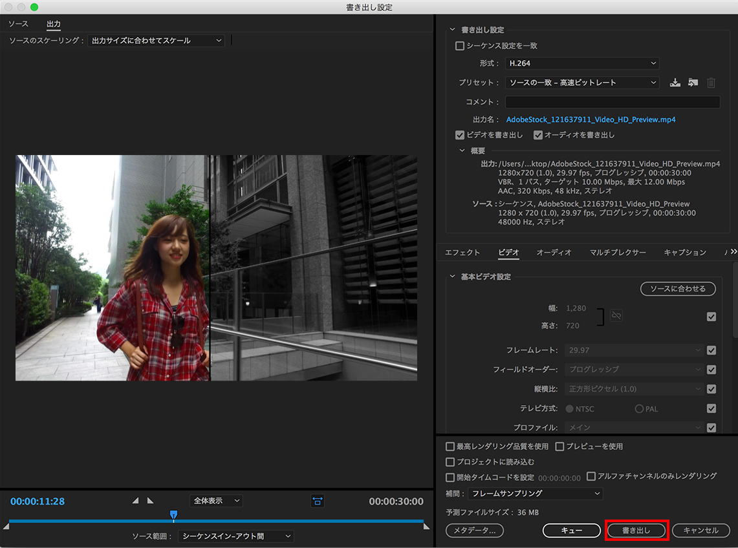This screenshot has height=548, width=738.
Task: Click the Import Preset icon
Action: point(693,83)
